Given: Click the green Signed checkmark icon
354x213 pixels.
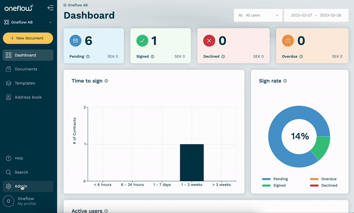Looking at the screenshot, I should click(x=142, y=41).
